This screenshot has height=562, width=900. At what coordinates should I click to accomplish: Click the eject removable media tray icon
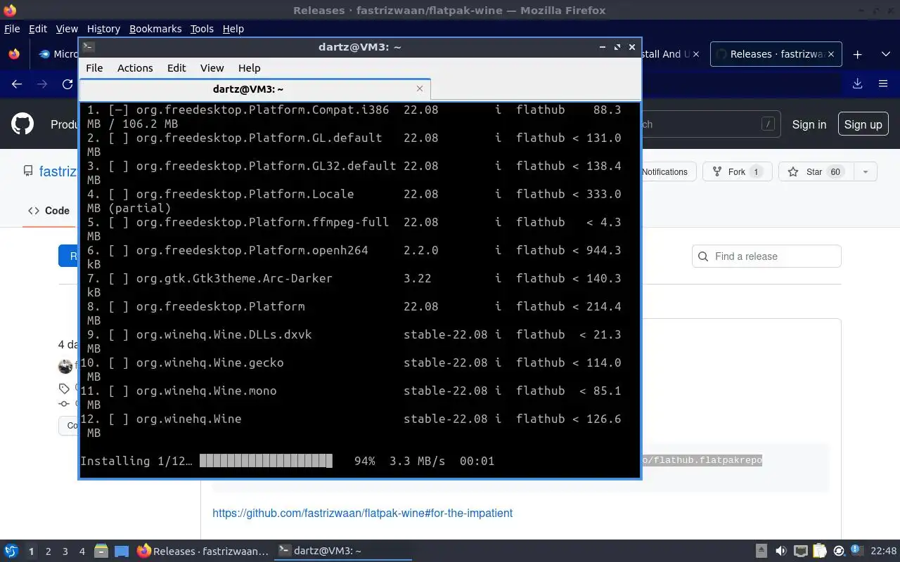pyautogui.click(x=761, y=551)
